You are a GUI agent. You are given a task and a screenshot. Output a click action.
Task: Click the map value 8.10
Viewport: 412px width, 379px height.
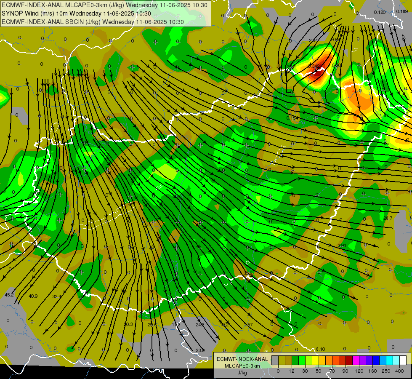pos(321,349)
